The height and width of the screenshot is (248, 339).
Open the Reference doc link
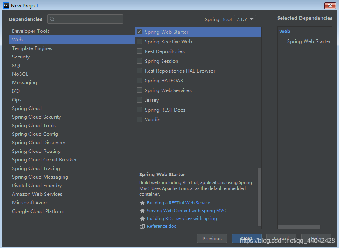coord(162,226)
